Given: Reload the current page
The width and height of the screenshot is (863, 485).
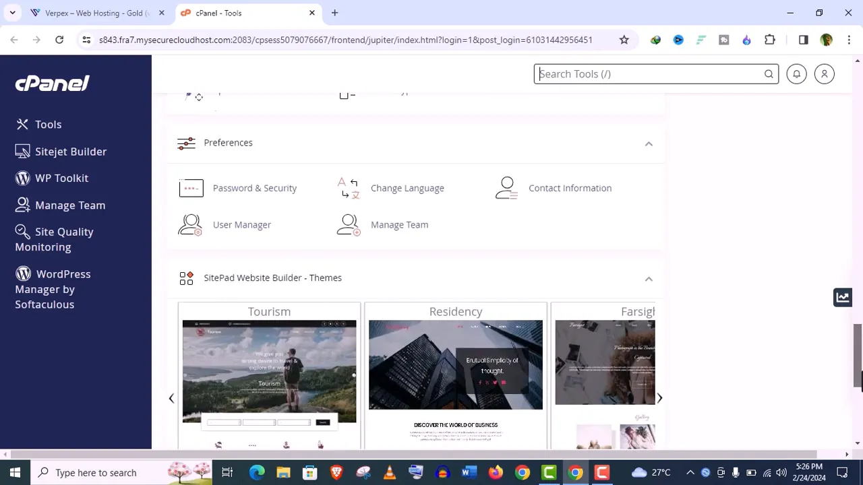Looking at the screenshot, I should (59, 40).
